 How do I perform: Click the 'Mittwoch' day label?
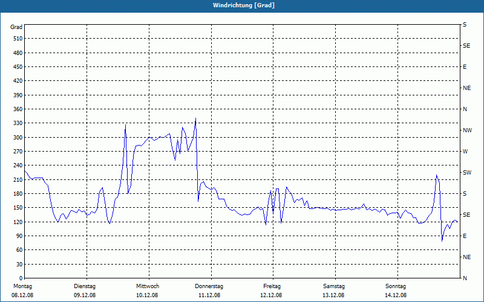pyautogui.click(x=148, y=286)
